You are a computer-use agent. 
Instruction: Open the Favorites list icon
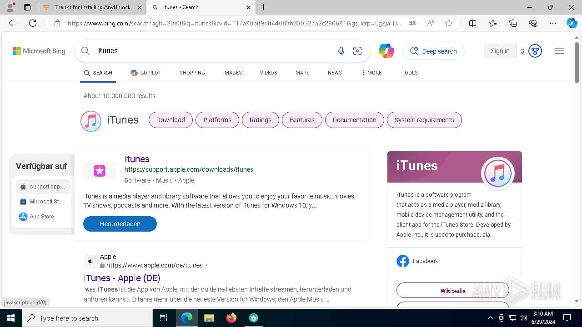[x=493, y=23]
